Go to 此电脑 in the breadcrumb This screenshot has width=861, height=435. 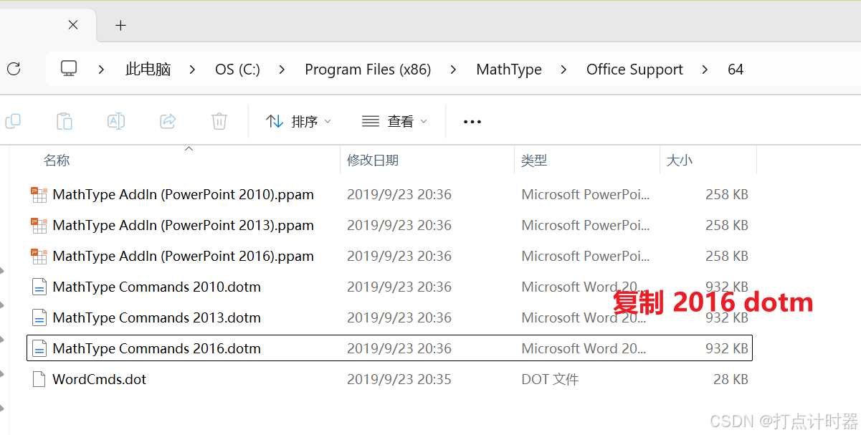(x=148, y=70)
